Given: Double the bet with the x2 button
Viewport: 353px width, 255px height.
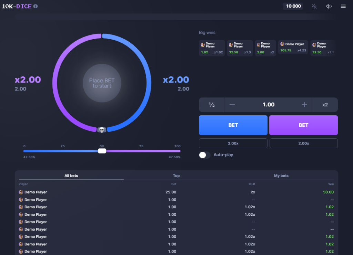Looking at the screenshot, I should click(325, 105).
